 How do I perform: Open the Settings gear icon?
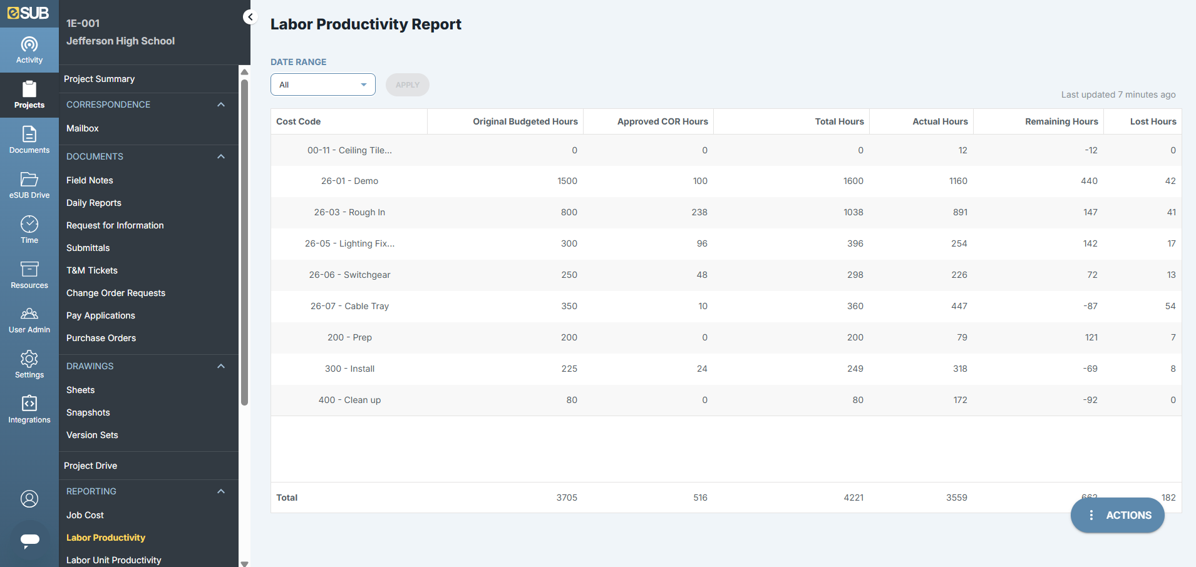click(x=29, y=364)
